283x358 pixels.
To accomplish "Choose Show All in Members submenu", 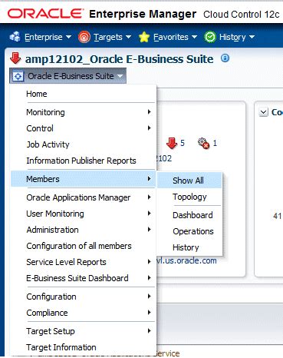I will [189, 181].
